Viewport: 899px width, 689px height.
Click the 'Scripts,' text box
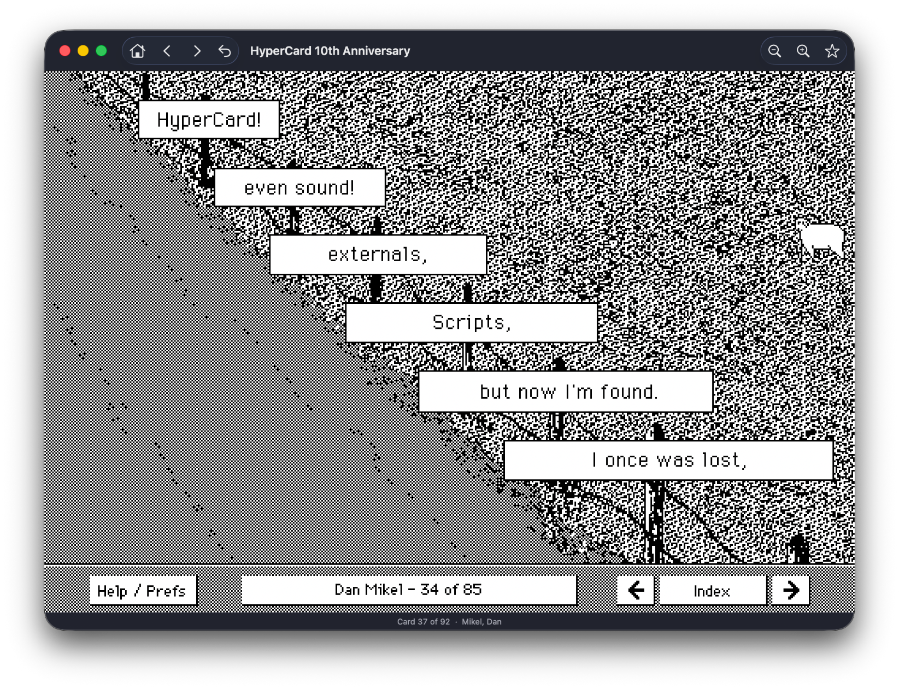[x=472, y=322]
